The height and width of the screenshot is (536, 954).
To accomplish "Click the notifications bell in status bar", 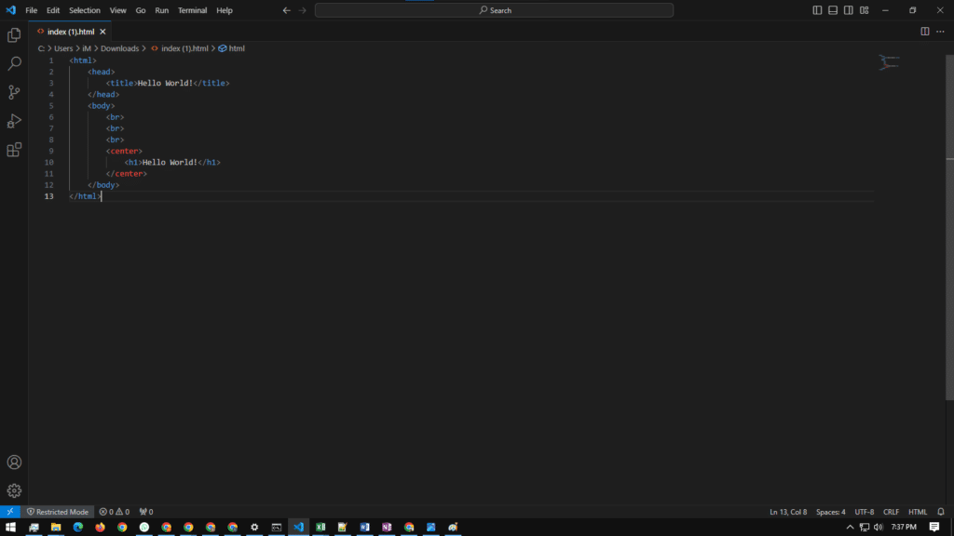I will [x=941, y=512].
